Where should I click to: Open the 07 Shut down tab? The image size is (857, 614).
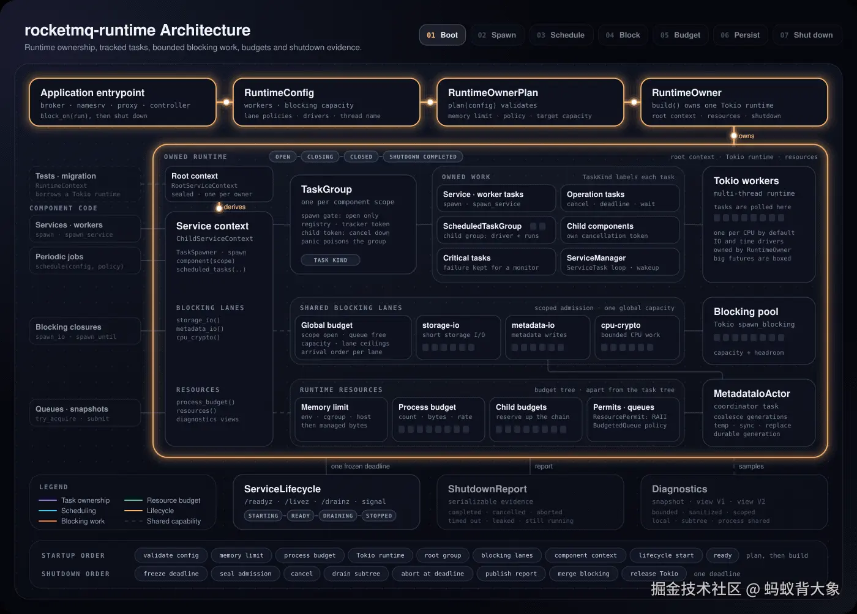(806, 35)
